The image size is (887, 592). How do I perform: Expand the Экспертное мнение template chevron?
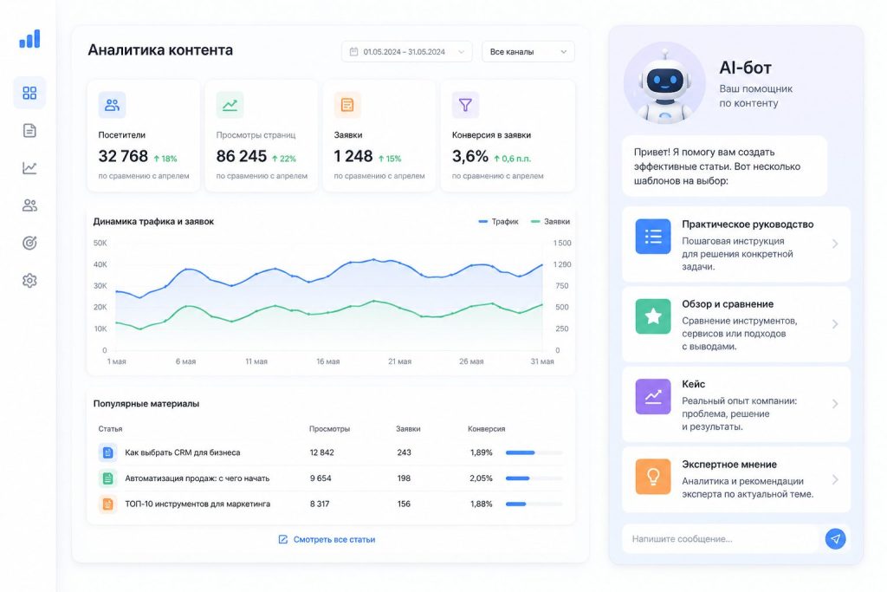pyautogui.click(x=835, y=480)
